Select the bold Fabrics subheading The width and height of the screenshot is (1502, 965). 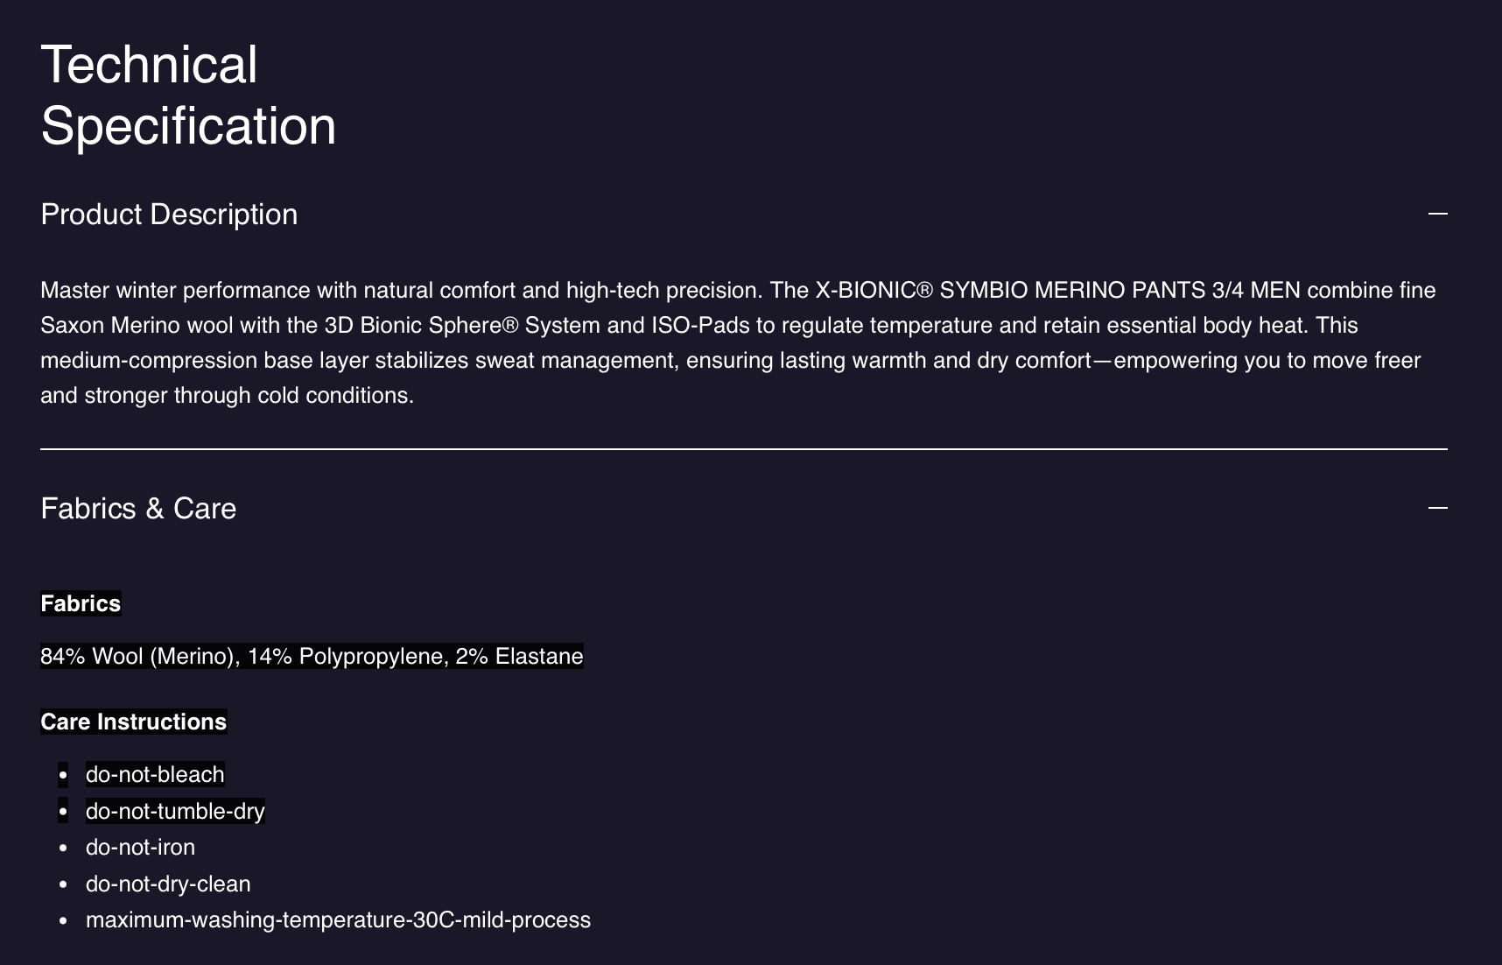pyautogui.click(x=81, y=603)
